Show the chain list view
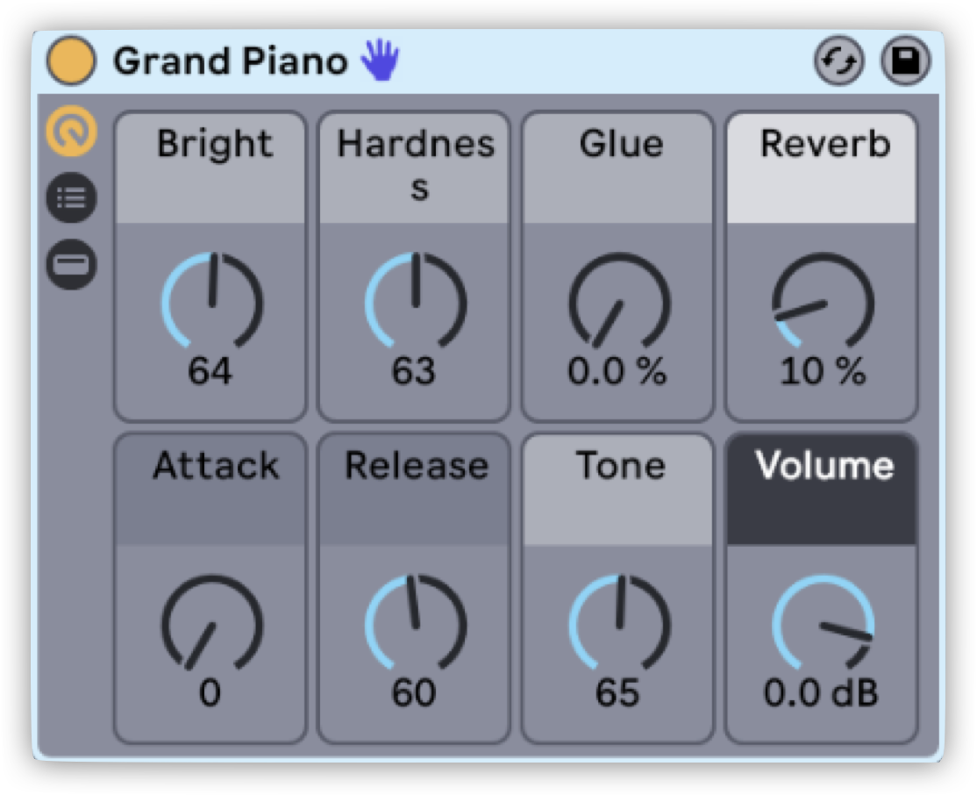The height and width of the screenshot is (795, 977). click(72, 197)
